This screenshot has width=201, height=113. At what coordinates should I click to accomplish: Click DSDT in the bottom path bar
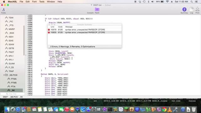point(5,97)
